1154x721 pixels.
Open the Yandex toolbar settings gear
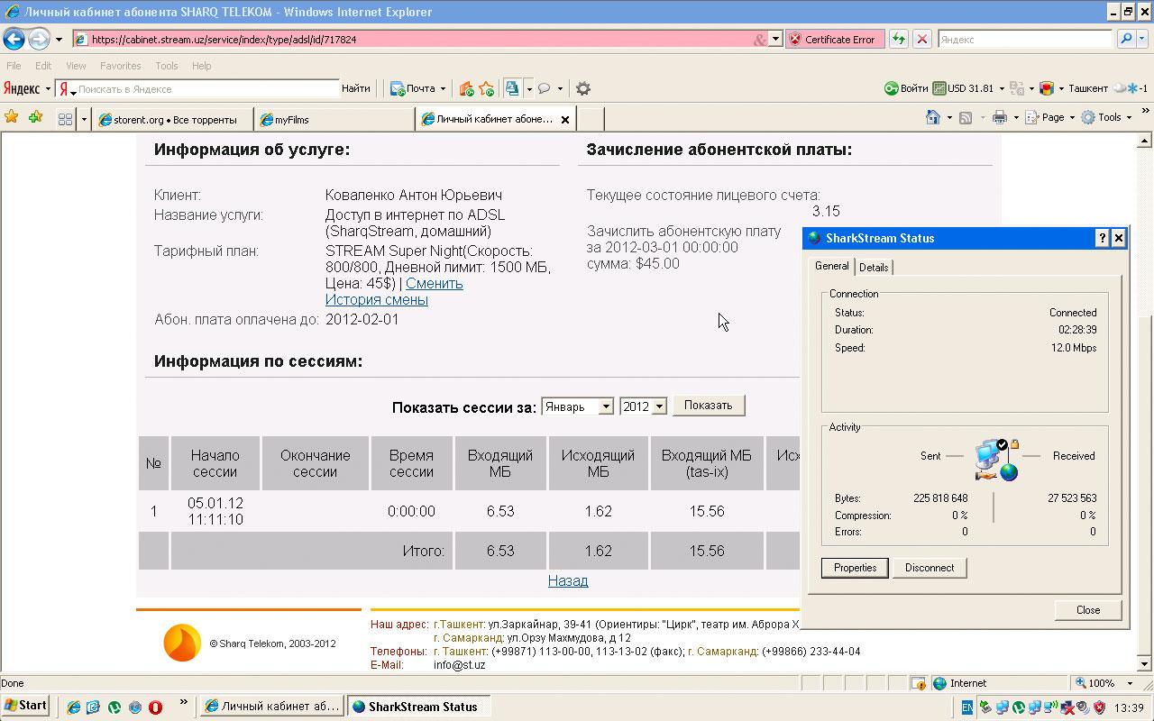click(583, 88)
